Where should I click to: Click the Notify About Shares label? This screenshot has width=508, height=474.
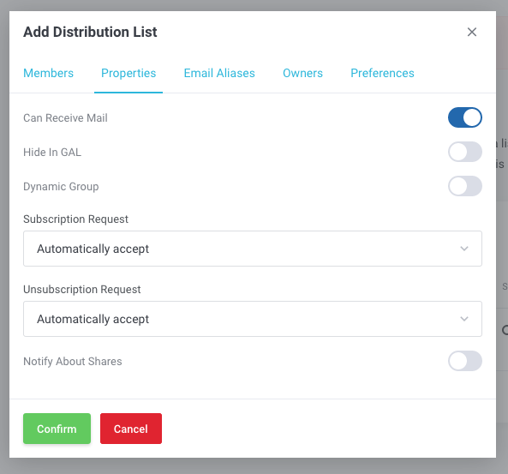click(x=73, y=361)
